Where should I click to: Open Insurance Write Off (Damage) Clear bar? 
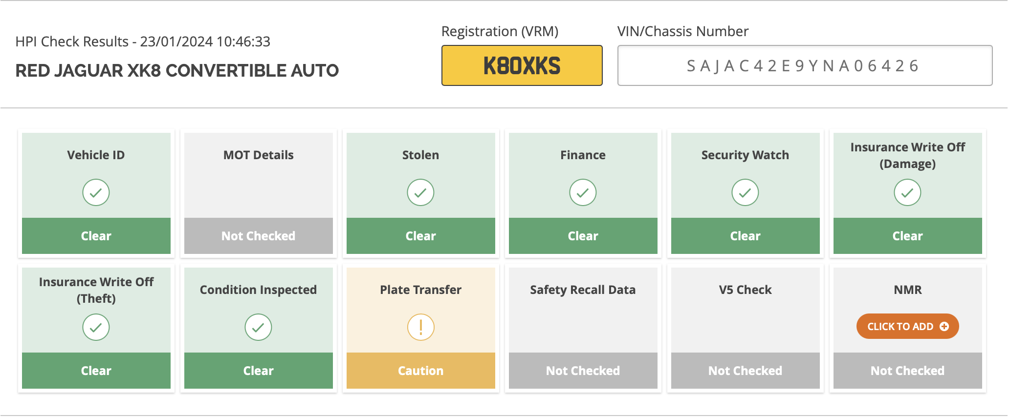tap(908, 236)
